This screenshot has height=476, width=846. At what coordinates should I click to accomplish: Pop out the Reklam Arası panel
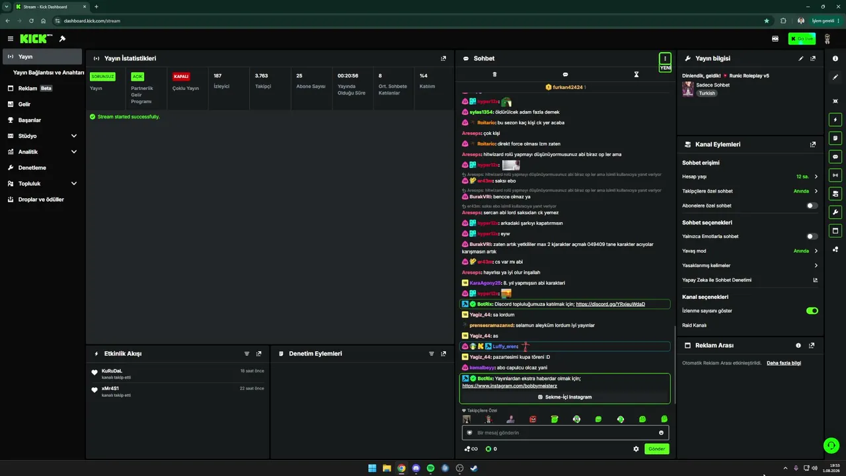[812, 345]
